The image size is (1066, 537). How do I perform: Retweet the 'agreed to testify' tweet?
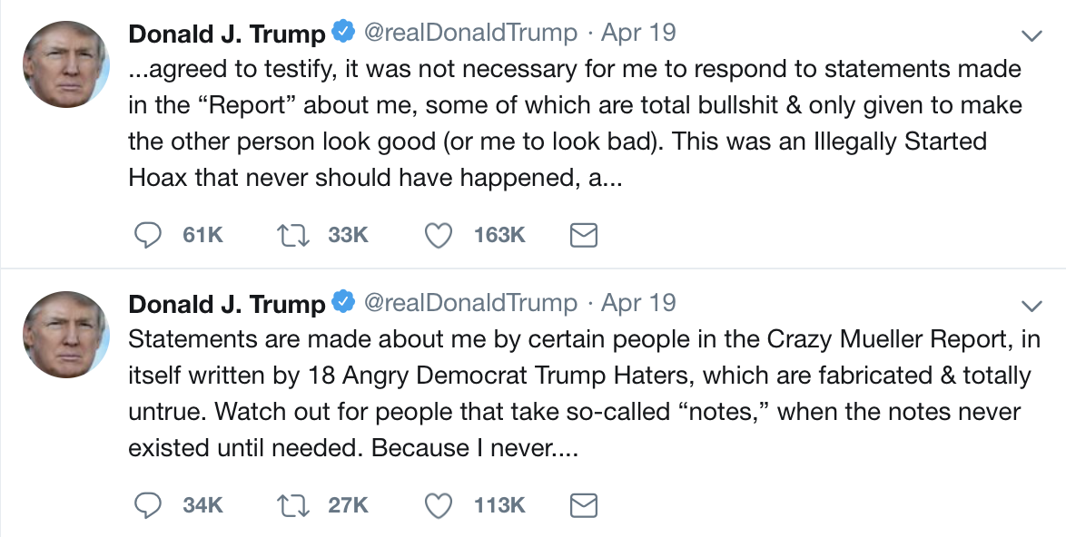click(x=293, y=235)
